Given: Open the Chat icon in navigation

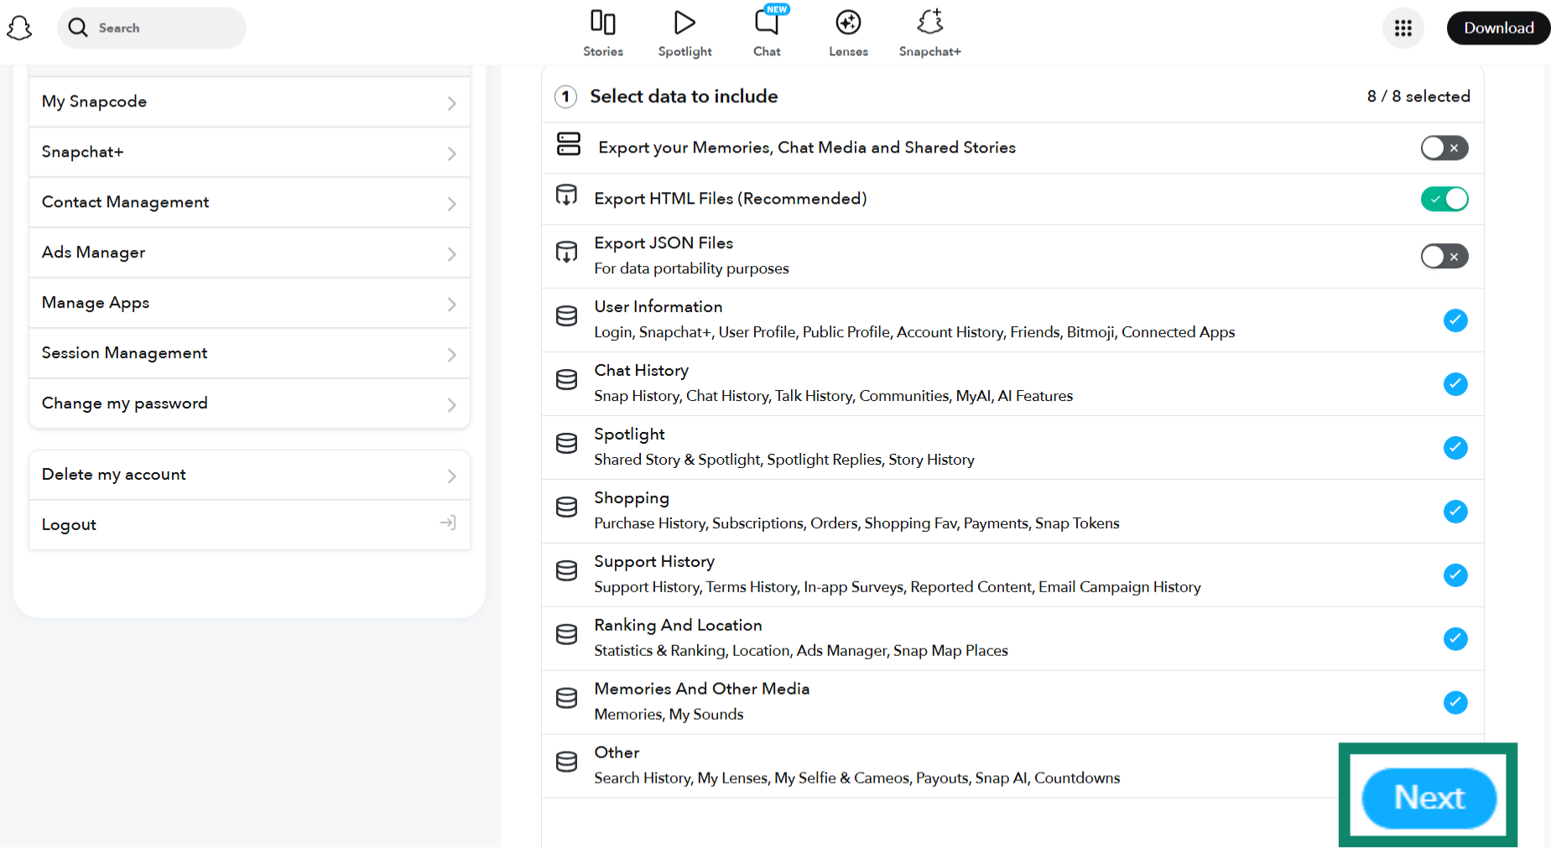Looking at the screenshot, I should point(767,23).
